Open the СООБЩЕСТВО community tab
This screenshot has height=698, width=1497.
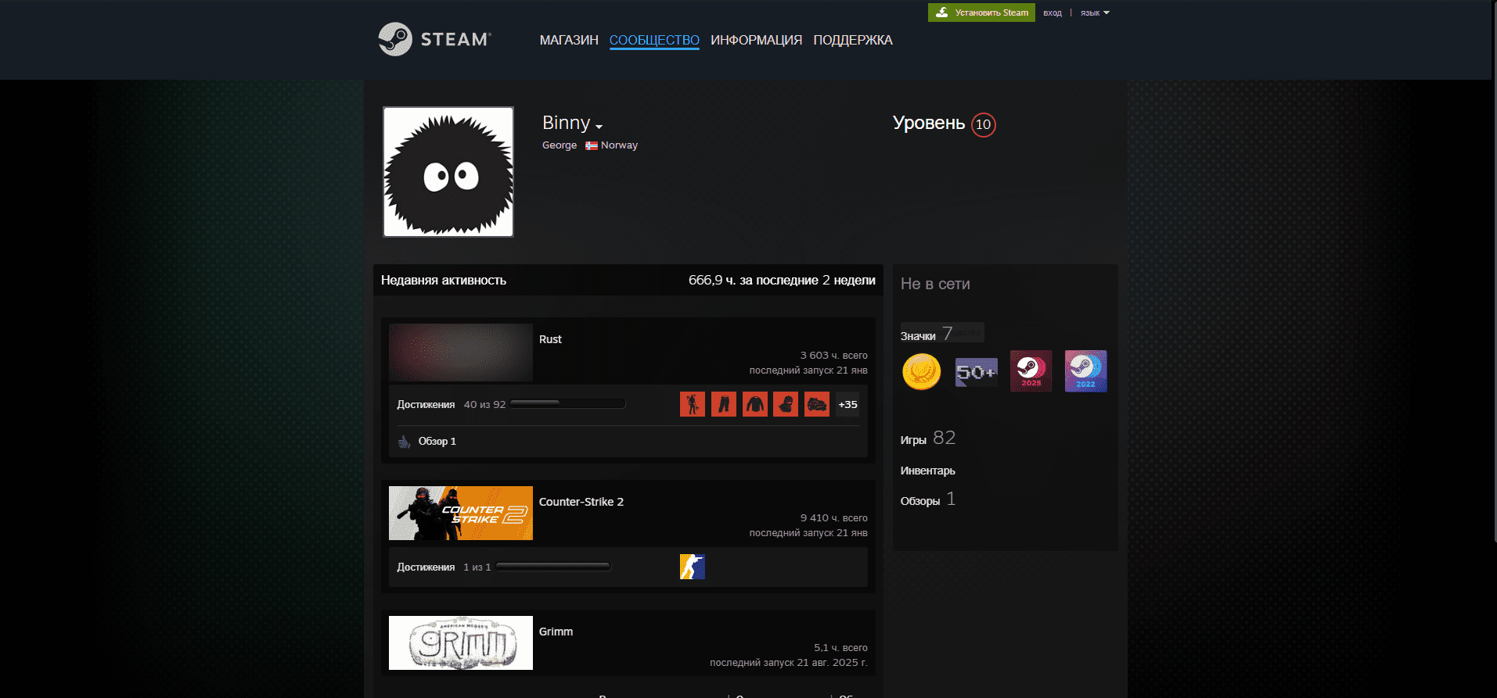(654, 40)
